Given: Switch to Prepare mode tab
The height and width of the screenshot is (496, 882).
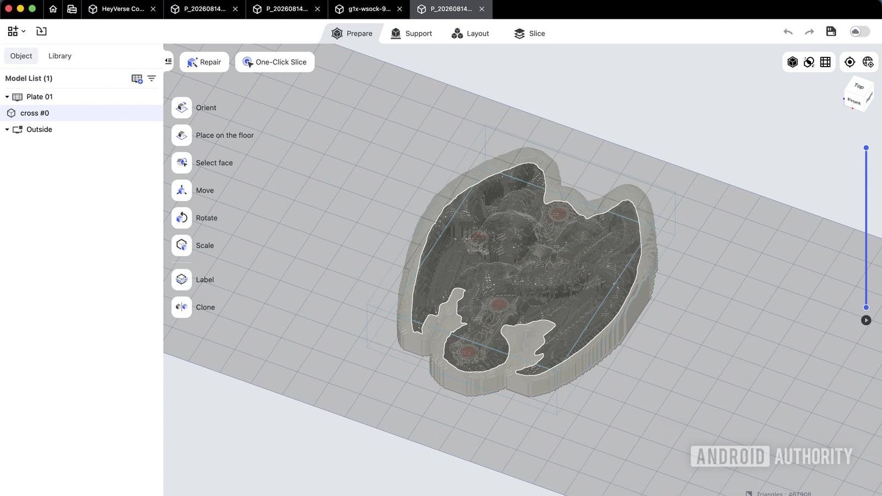Looking at the screenshot, I should 352,34.
